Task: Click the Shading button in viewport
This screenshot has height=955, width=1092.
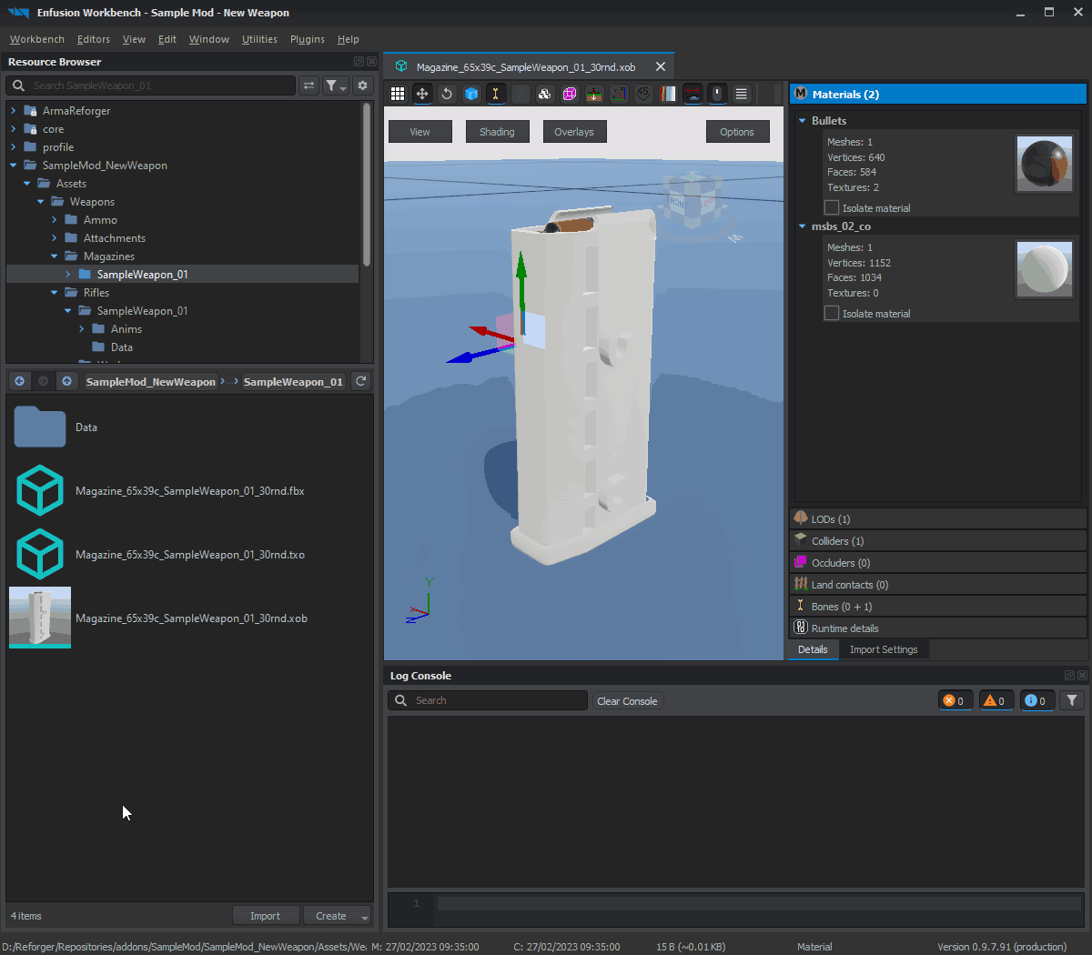Action: [497, 132]
